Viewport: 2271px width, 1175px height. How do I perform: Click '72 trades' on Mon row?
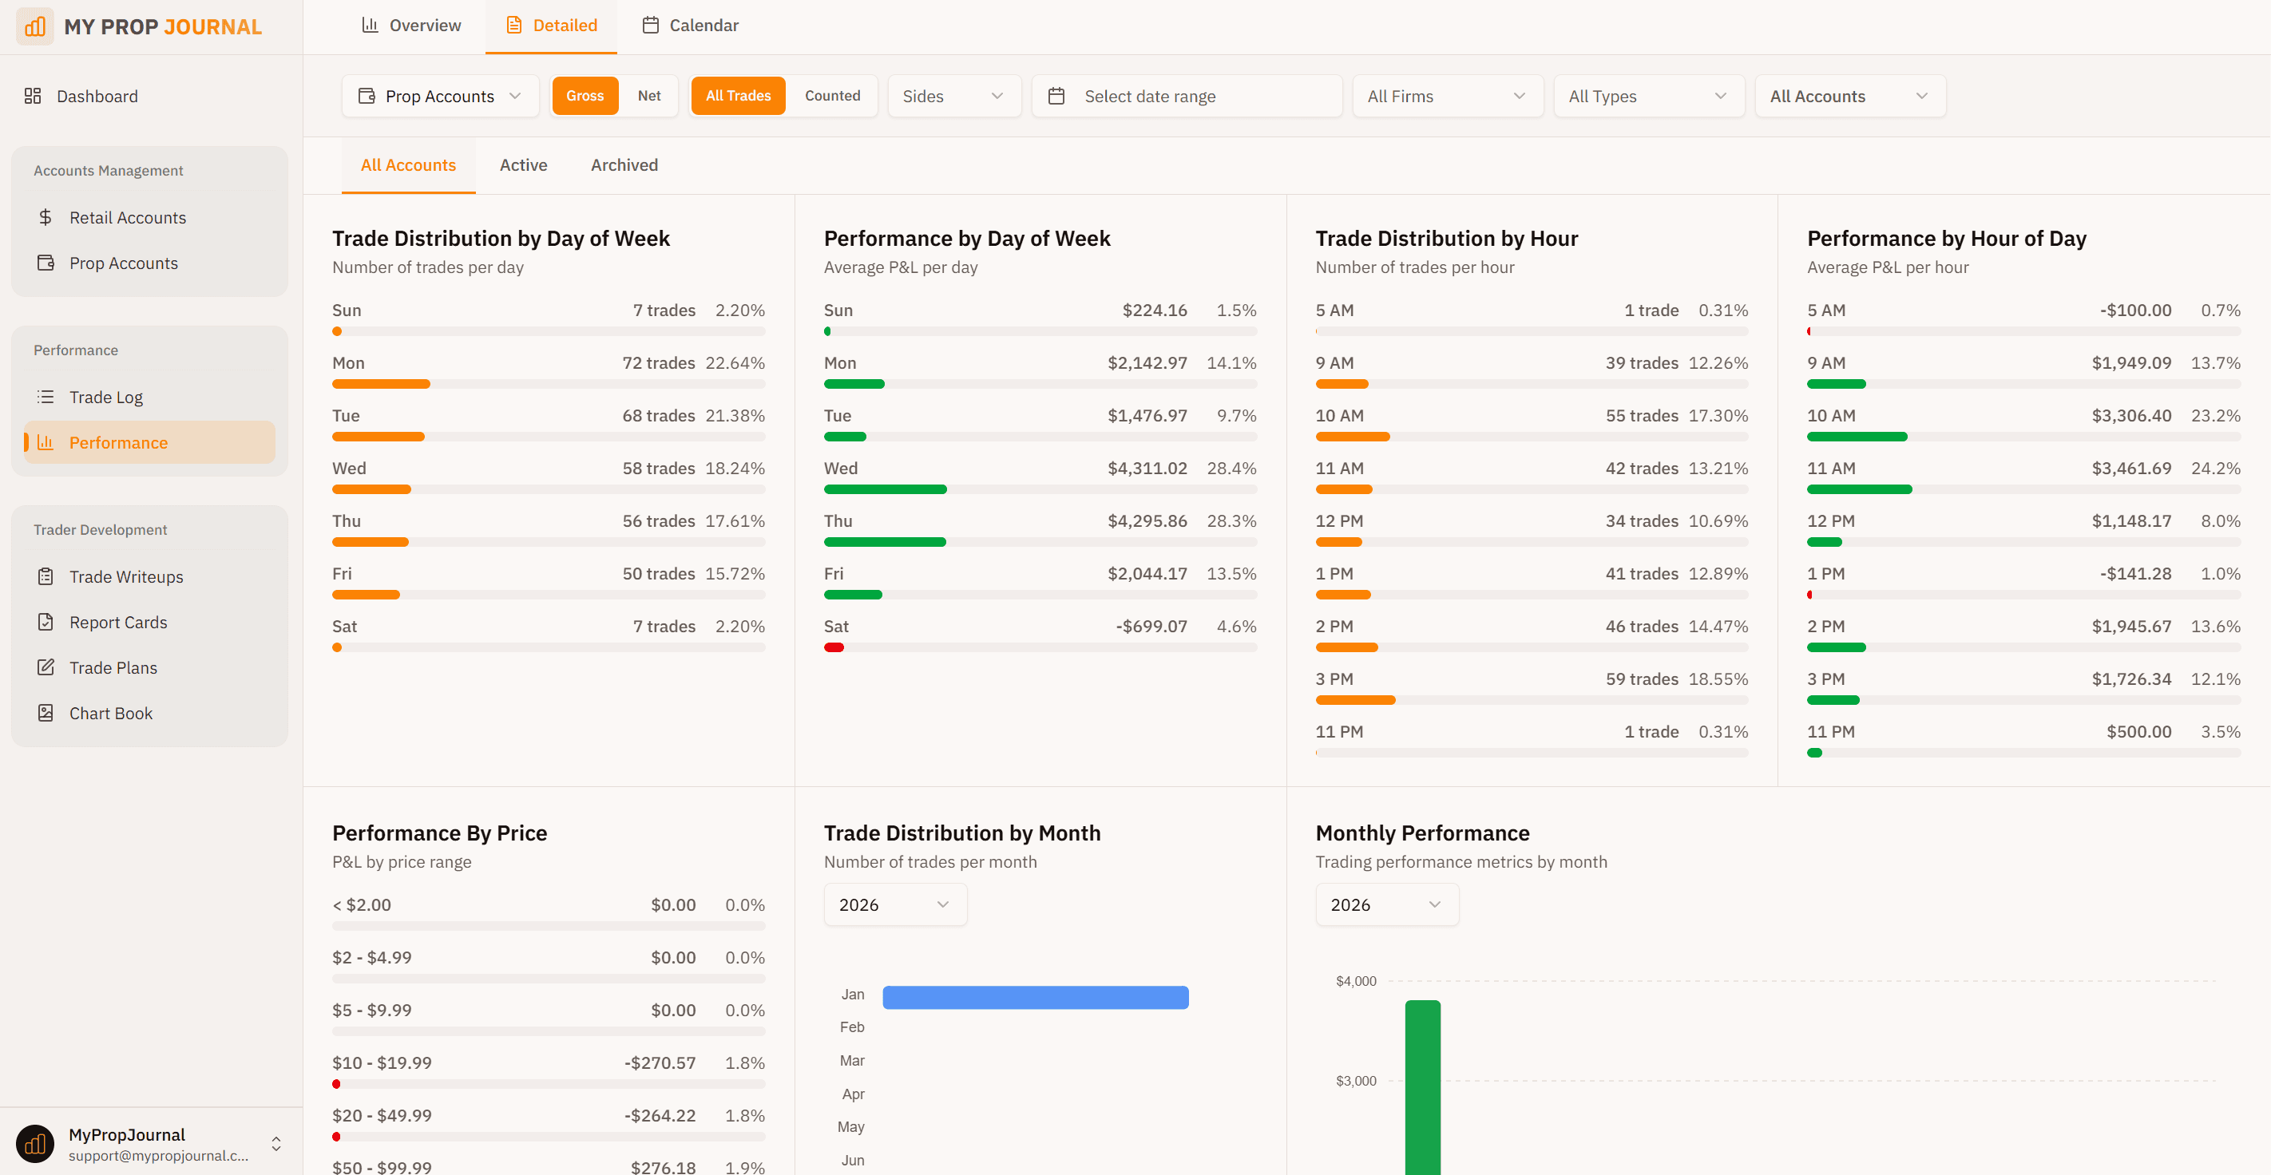click(x=659, y=363)
